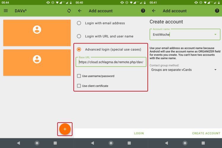Open the first orange account card

click(37, 33)
